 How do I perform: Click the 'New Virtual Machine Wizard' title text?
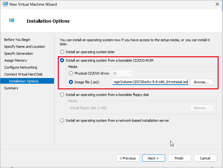33,4
